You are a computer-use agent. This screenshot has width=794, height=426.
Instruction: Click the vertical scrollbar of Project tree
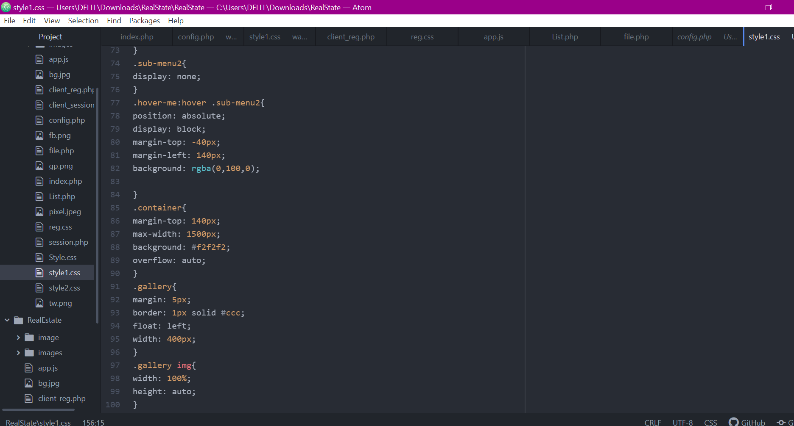pyautogui.click(x=97, y=205)
